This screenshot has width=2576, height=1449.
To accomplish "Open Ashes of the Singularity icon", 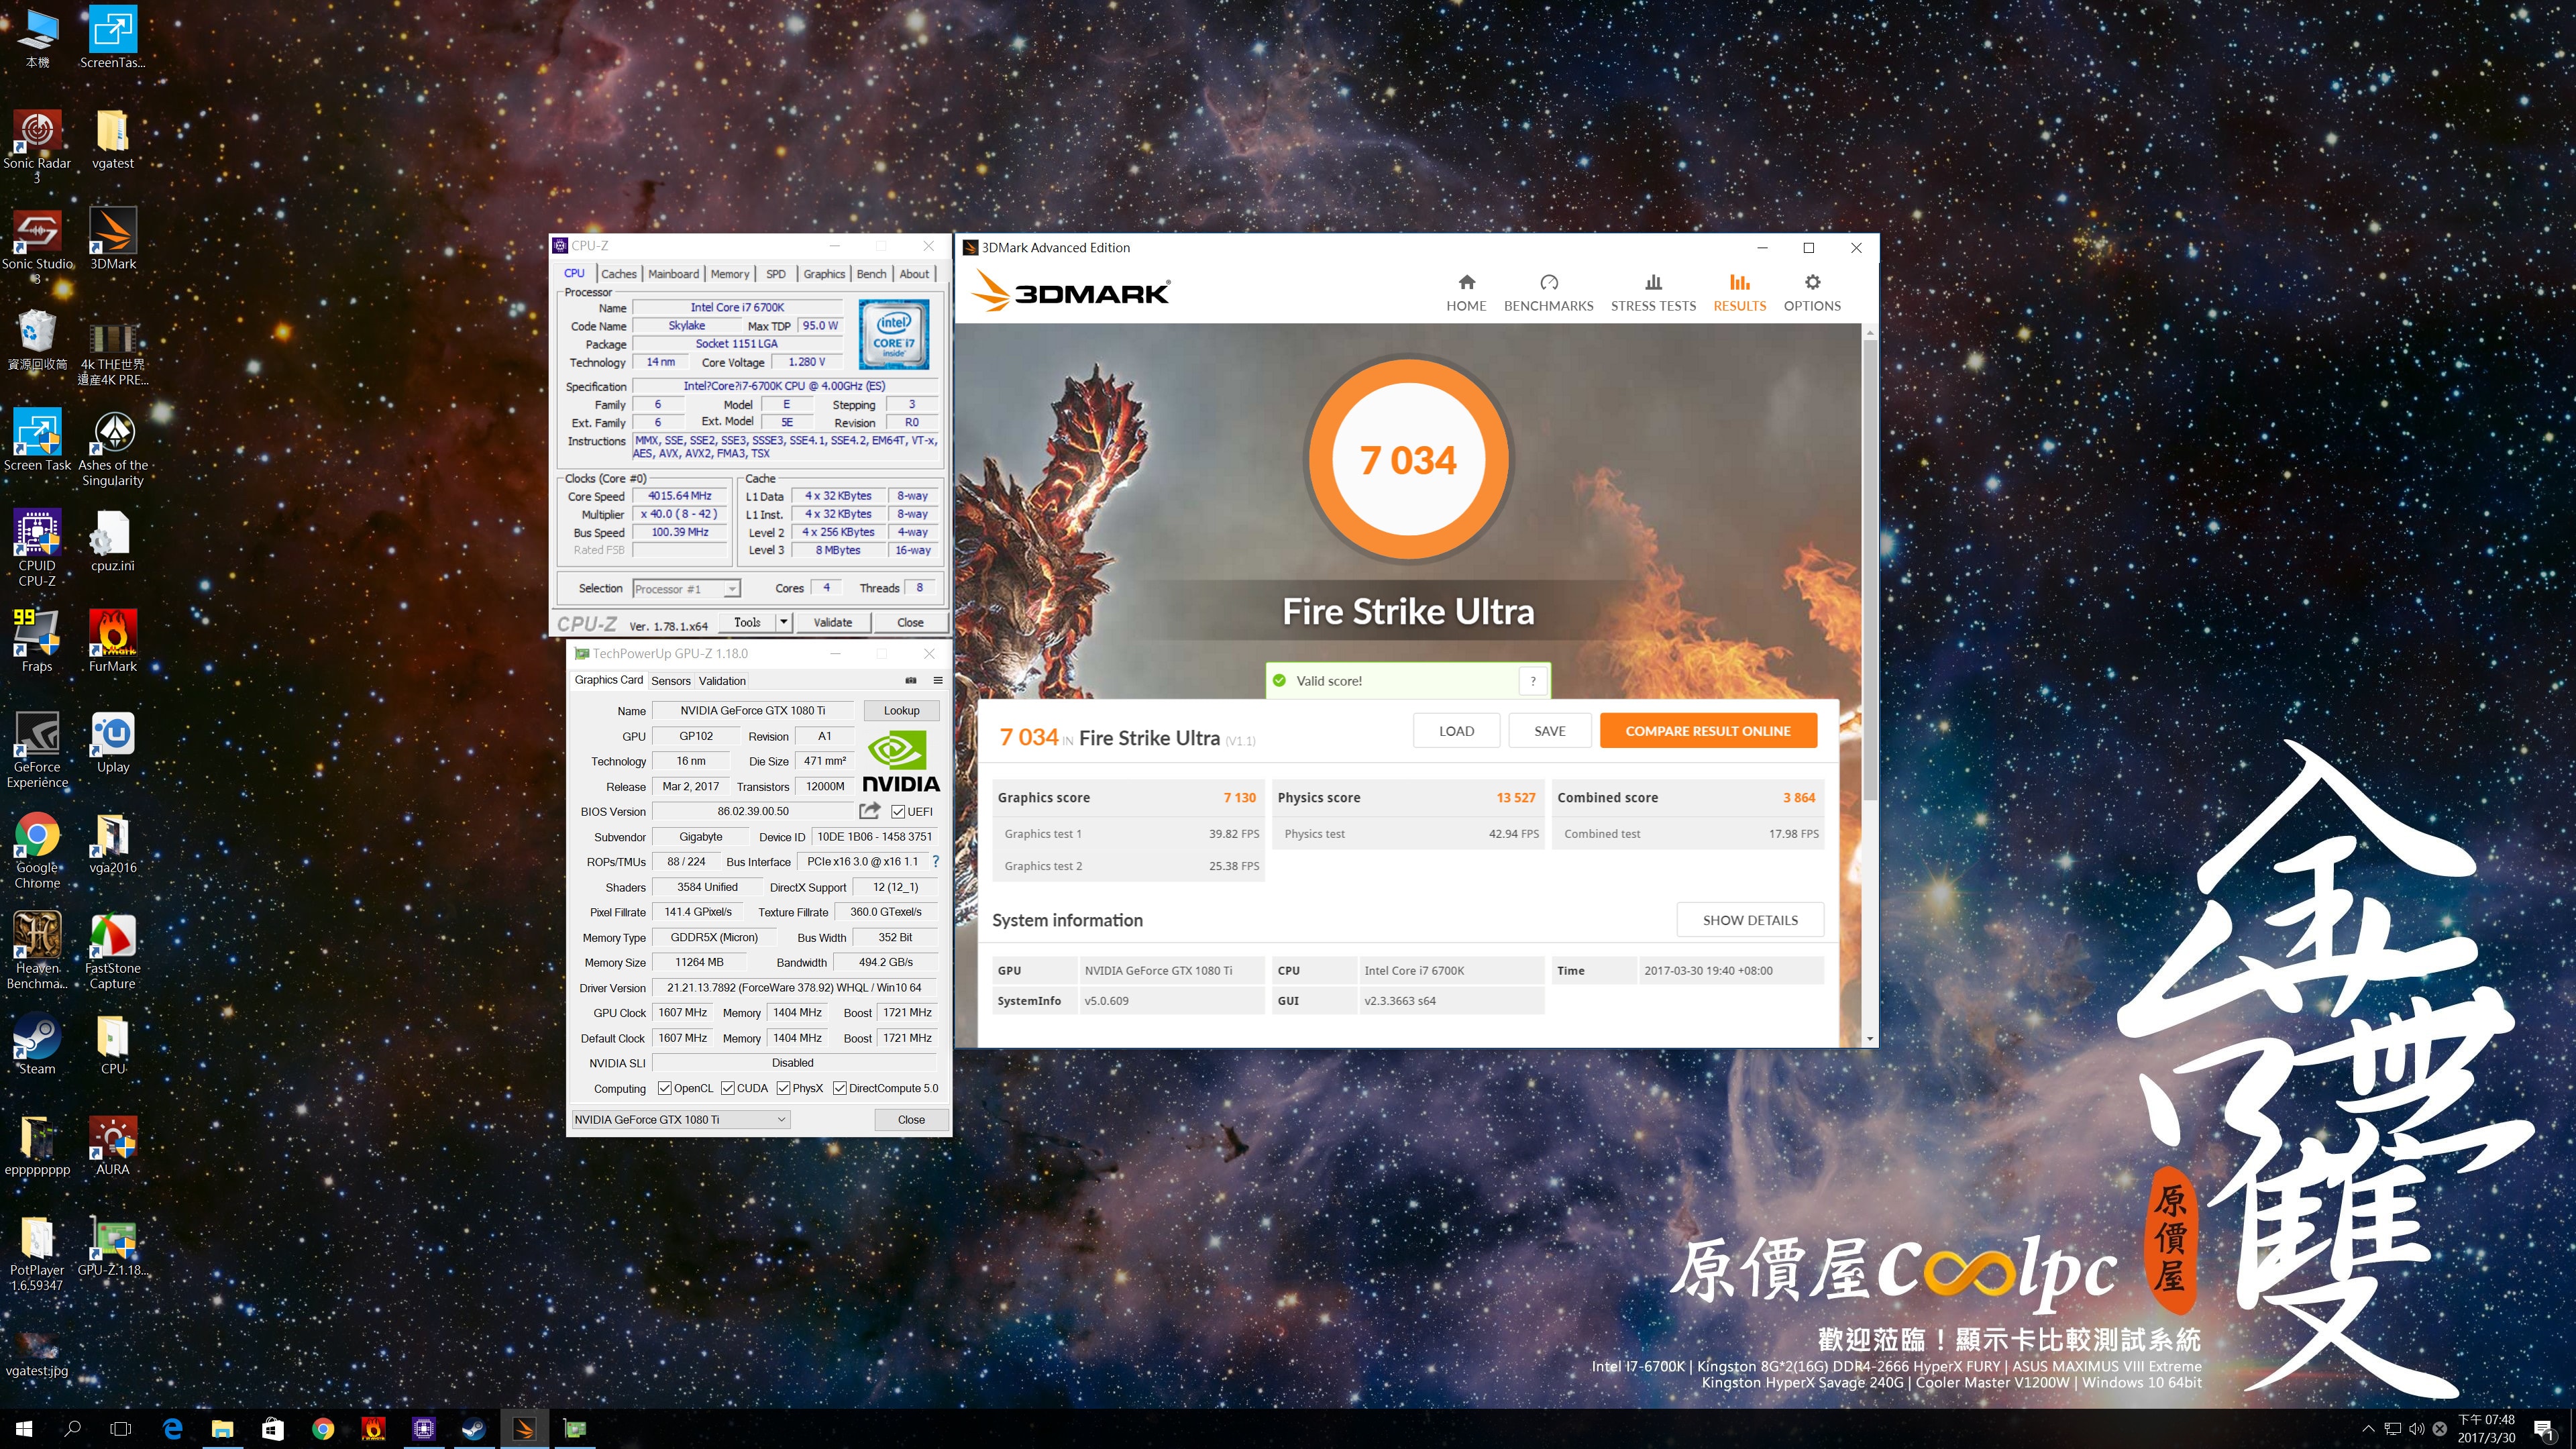I will tap(113, 449).
